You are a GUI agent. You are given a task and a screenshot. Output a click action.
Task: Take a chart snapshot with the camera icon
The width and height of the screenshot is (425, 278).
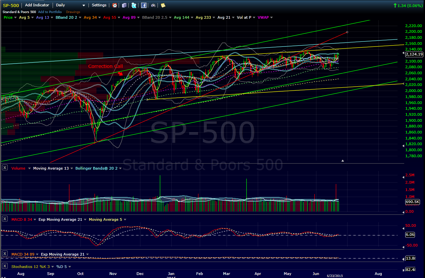point(153,5)
